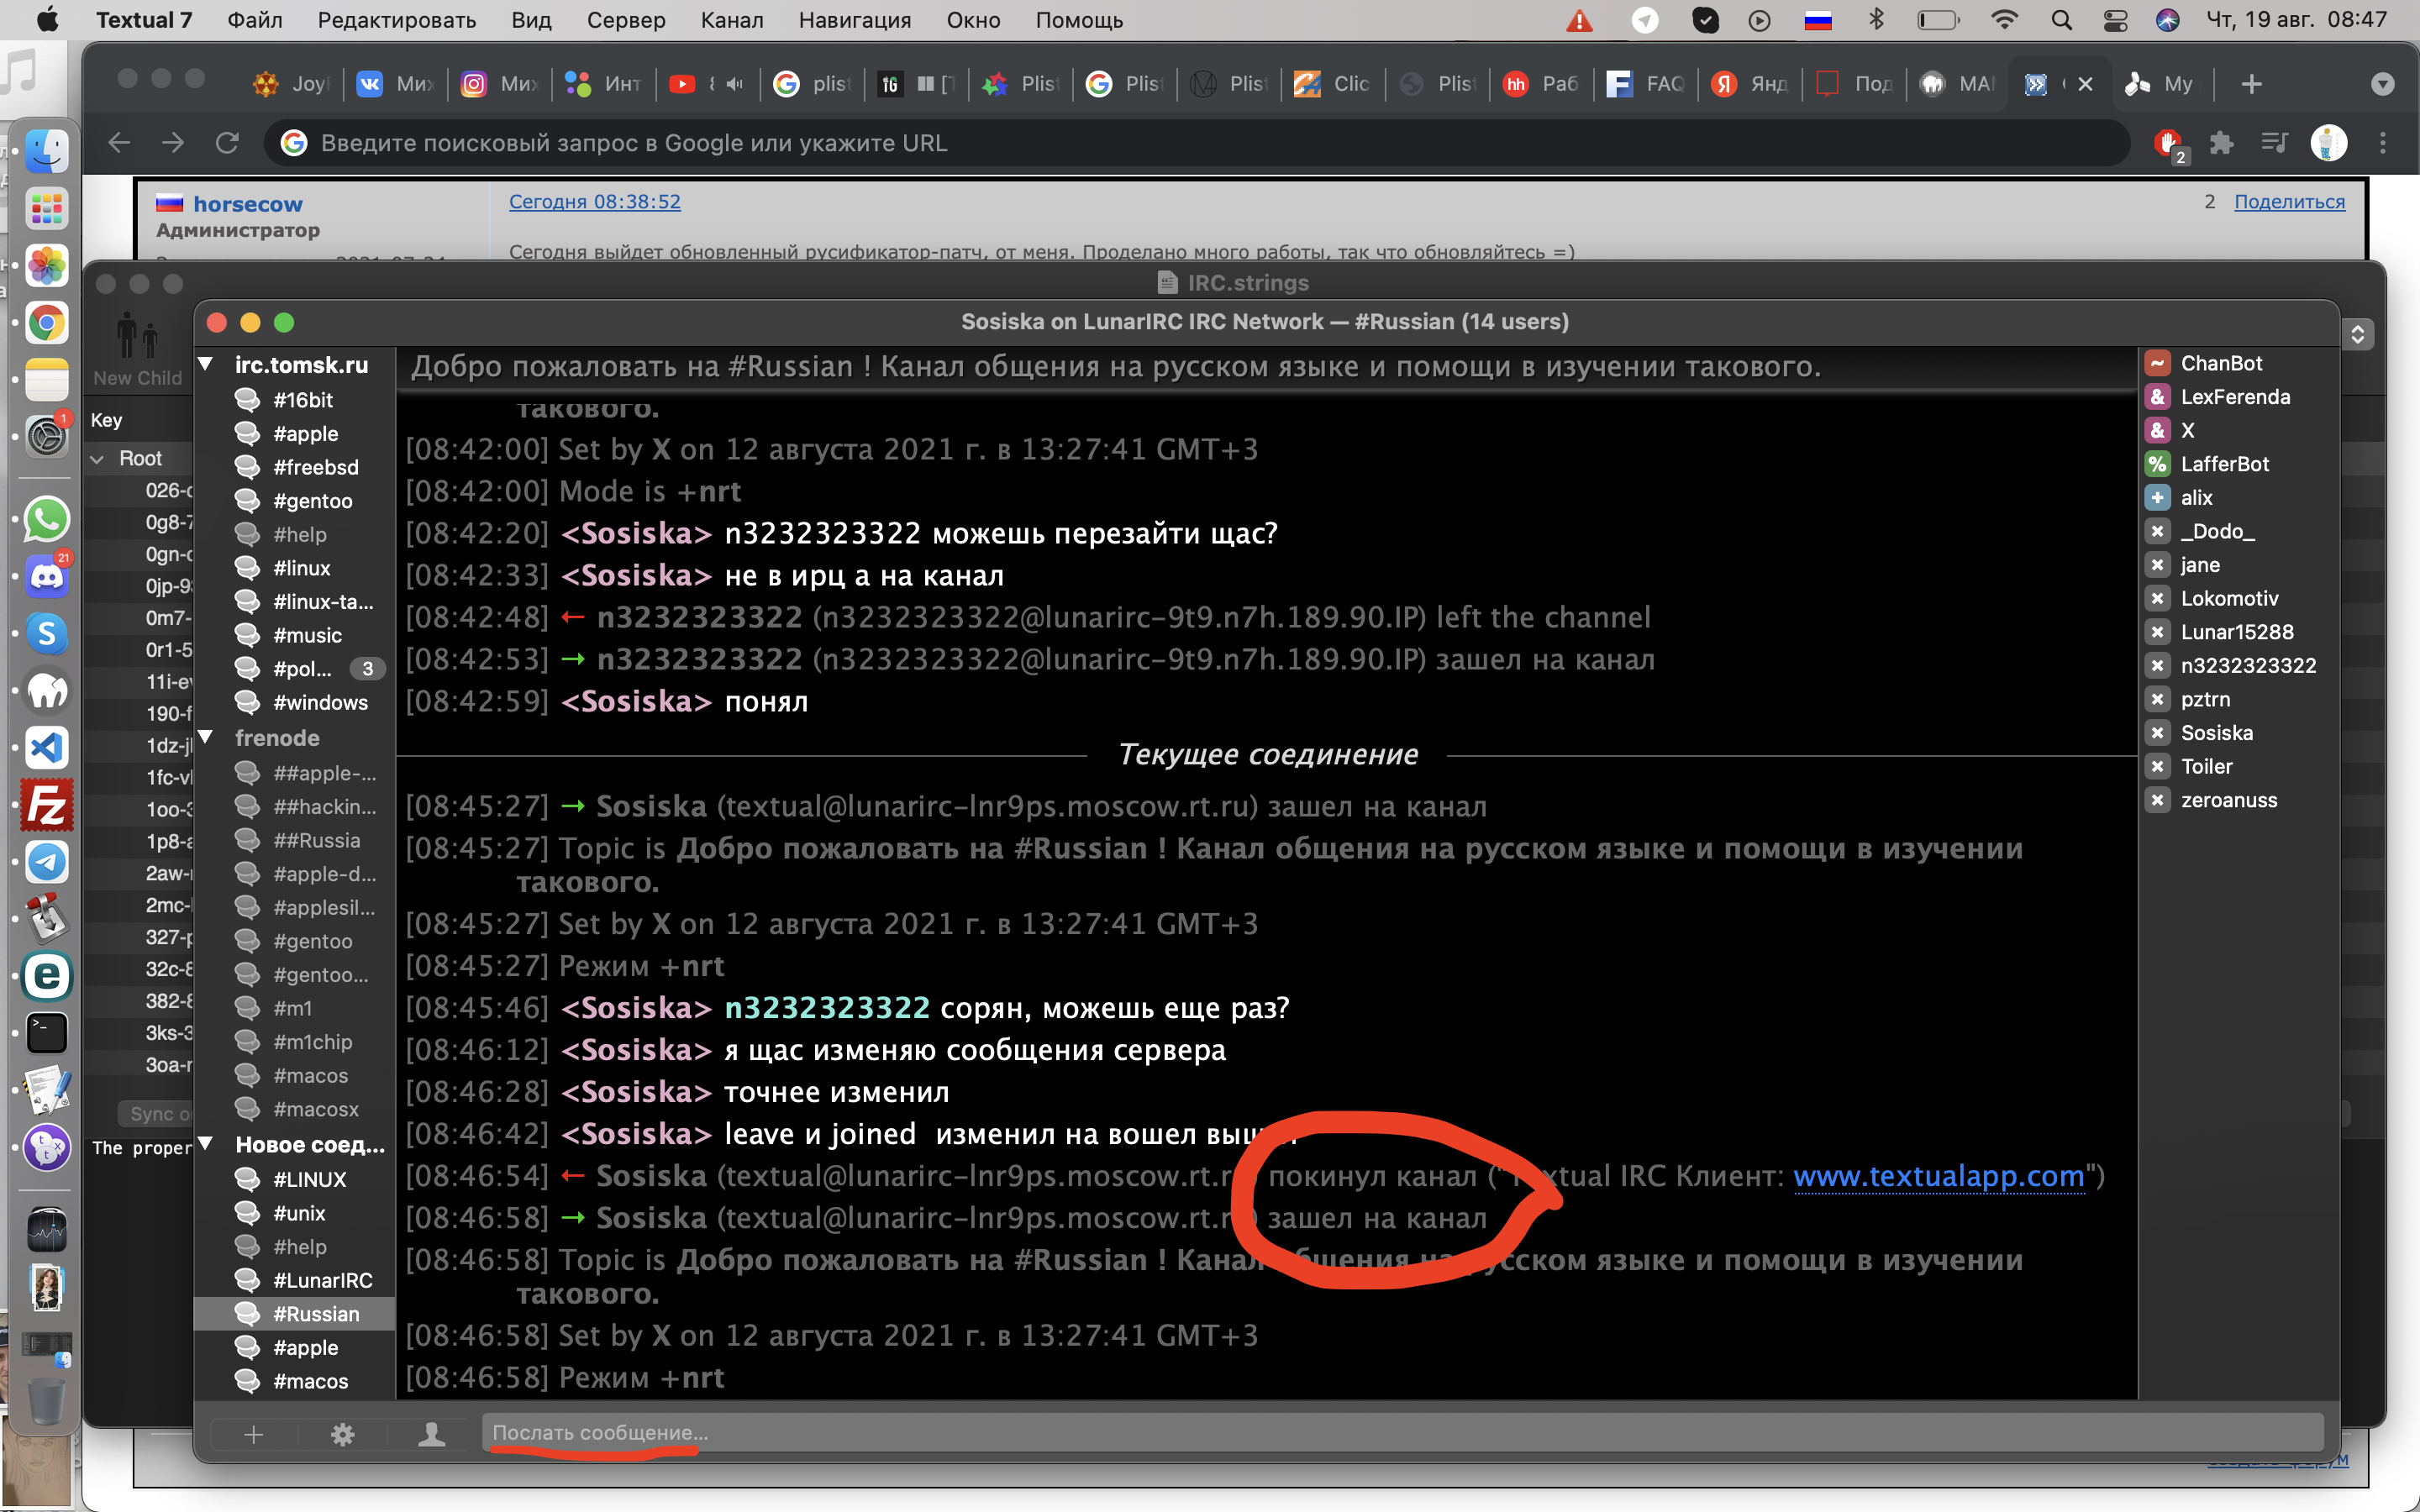2420x1512 pixels.
Task: Click LafferBot's percent badge icon
Action: 2157,464
